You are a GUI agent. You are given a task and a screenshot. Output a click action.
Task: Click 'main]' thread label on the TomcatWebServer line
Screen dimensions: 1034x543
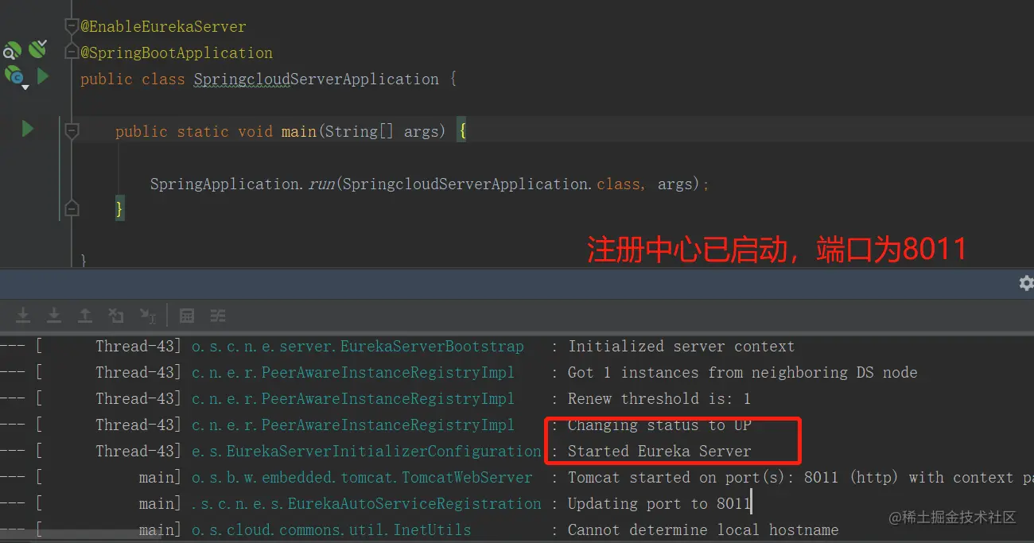(x=160, y=478)
